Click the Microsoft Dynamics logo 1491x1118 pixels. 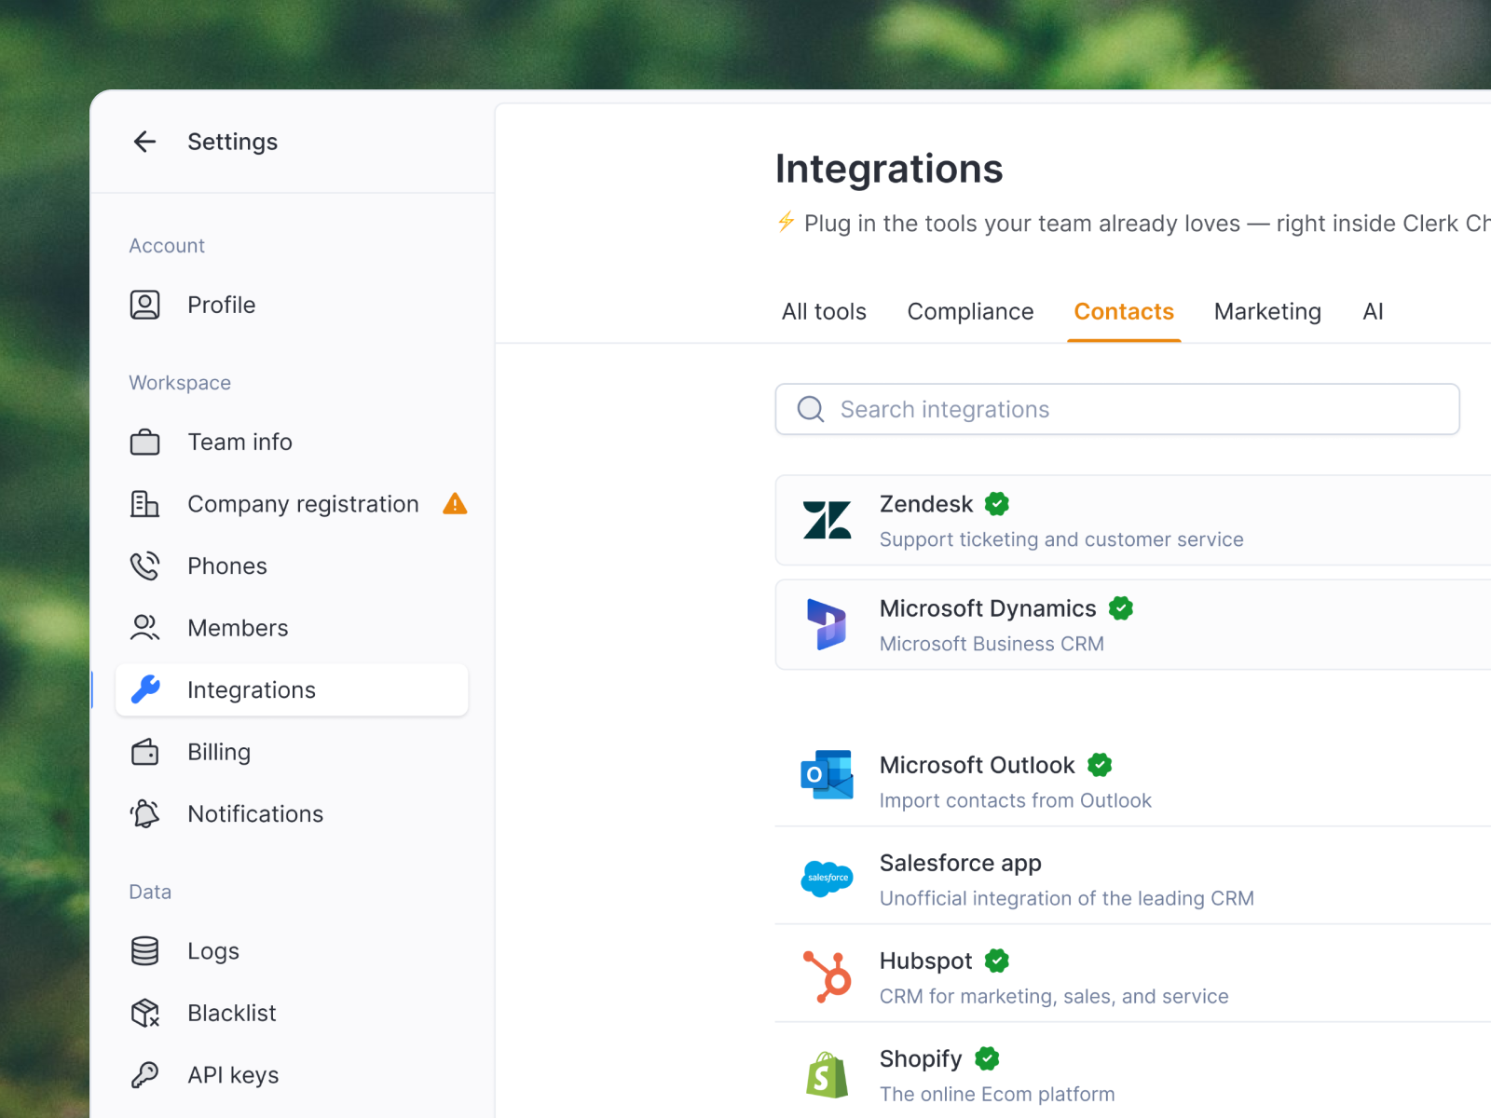point(828,624)
